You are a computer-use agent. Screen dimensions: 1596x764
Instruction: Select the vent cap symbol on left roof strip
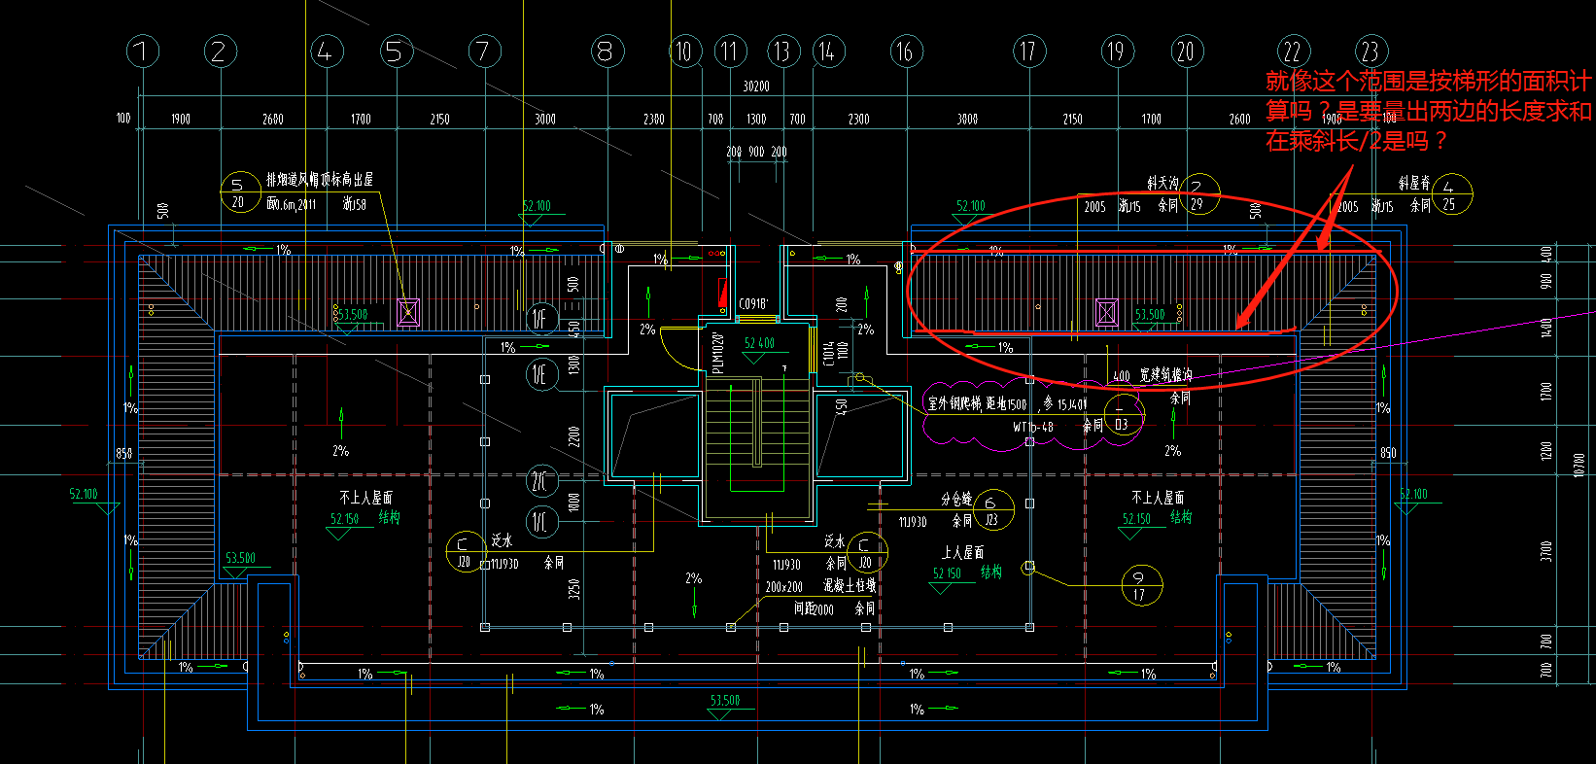(x=408, y=312)
